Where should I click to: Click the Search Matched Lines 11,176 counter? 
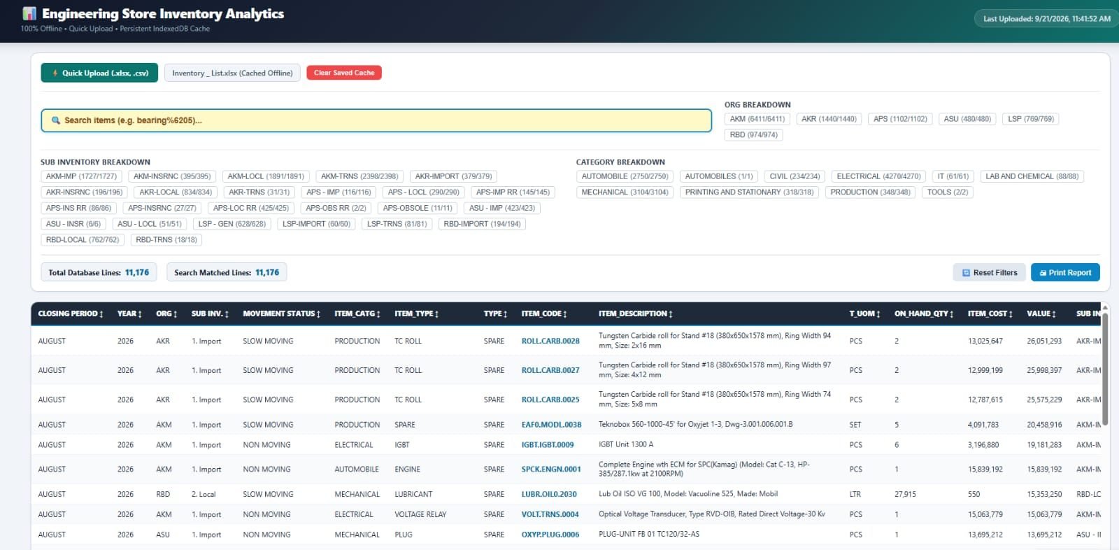(227, 272)
